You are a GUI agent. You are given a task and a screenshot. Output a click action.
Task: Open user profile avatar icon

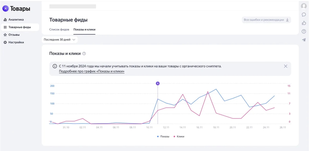click(304, 6)
